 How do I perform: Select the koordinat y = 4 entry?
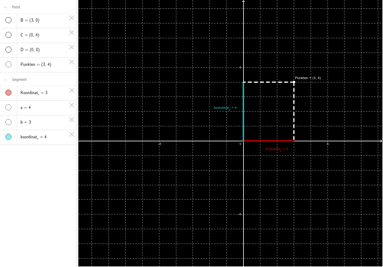pos(38,137)
